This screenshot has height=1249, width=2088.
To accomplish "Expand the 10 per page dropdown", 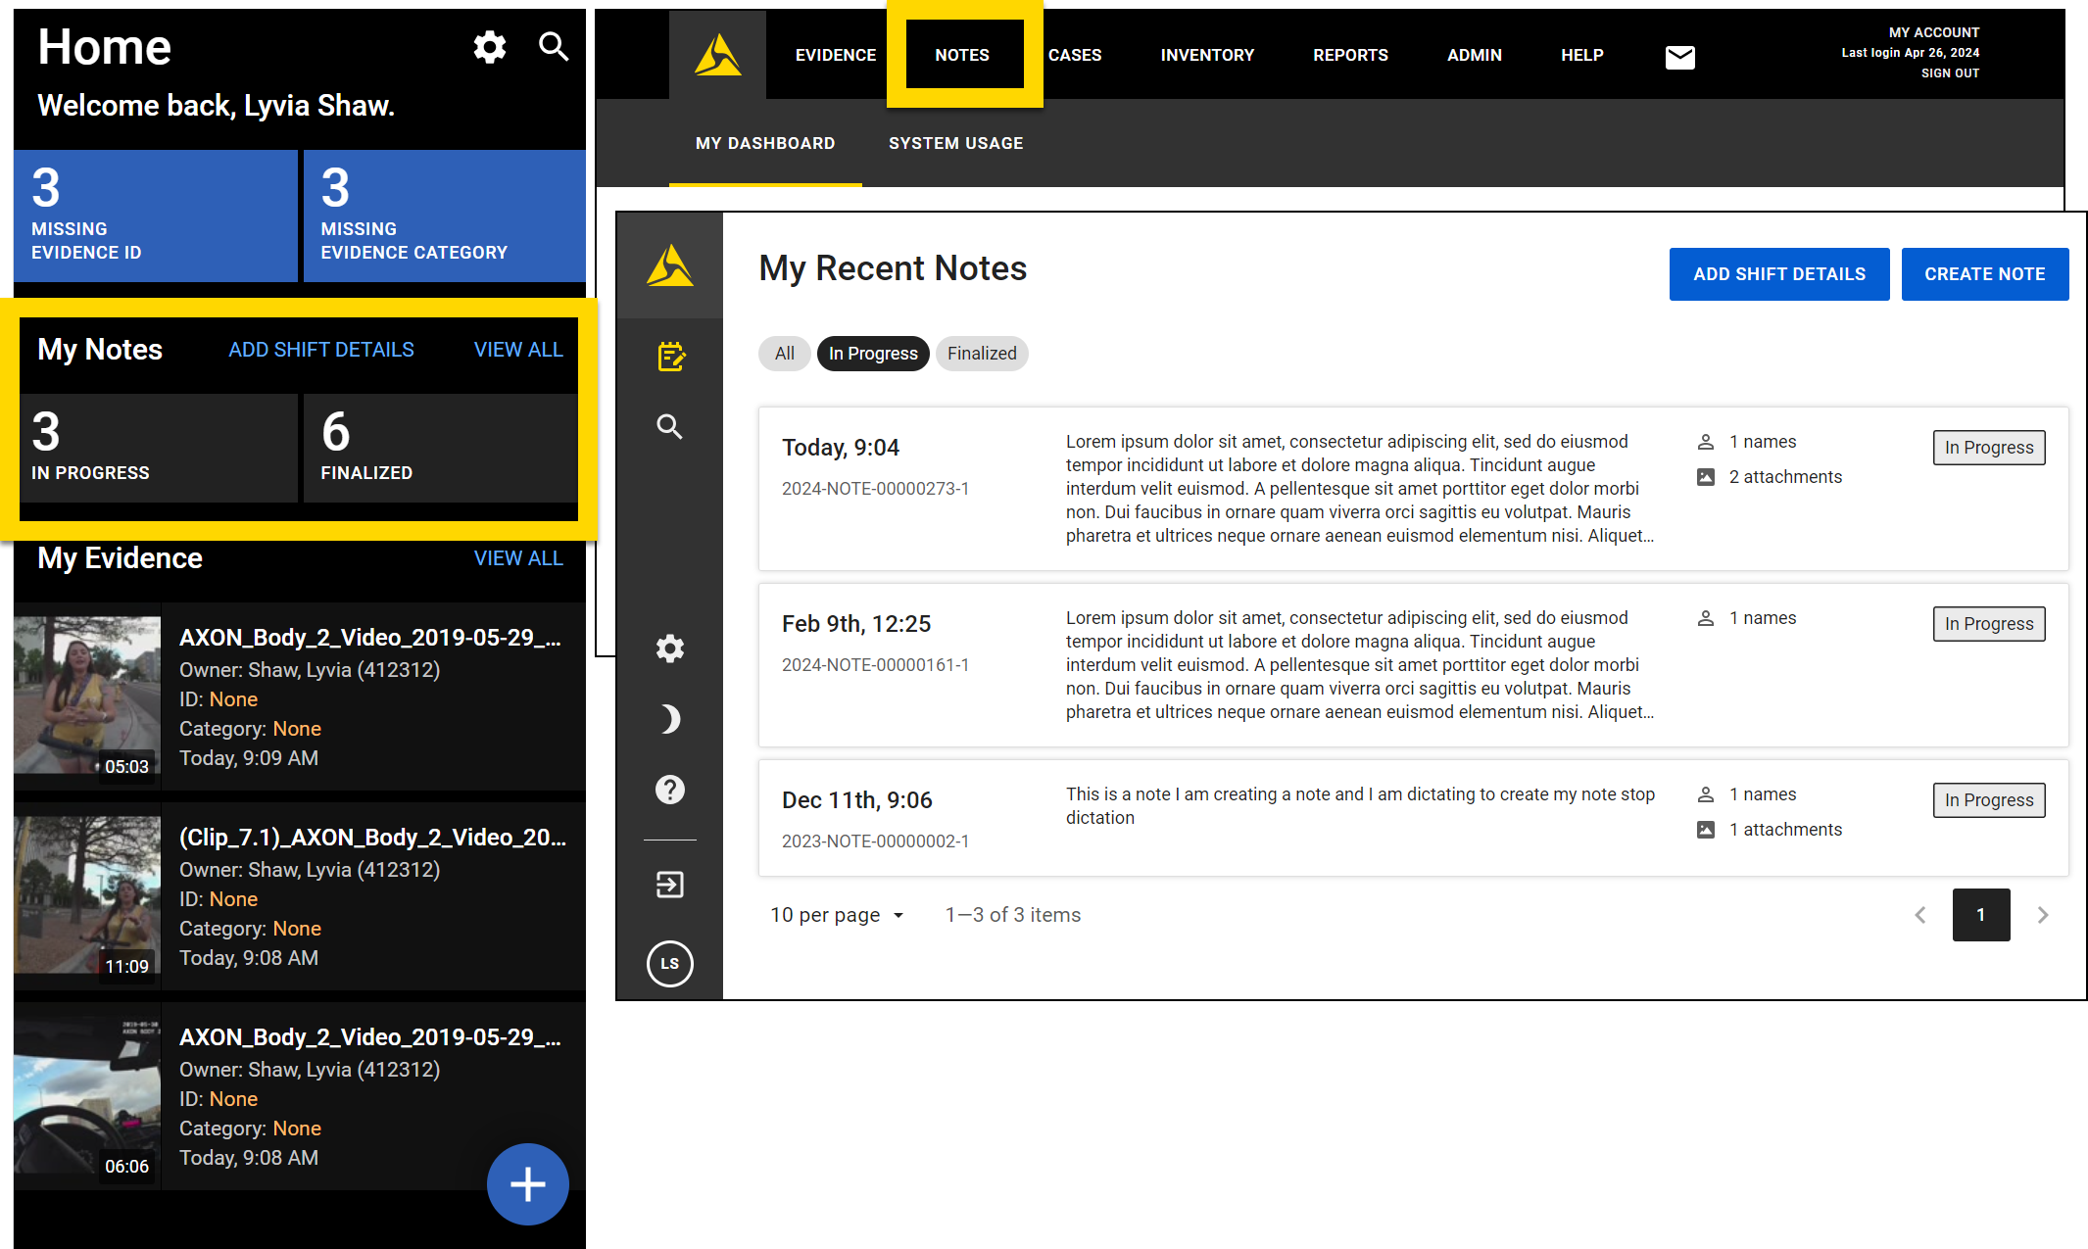I will (x=838, y=915).
